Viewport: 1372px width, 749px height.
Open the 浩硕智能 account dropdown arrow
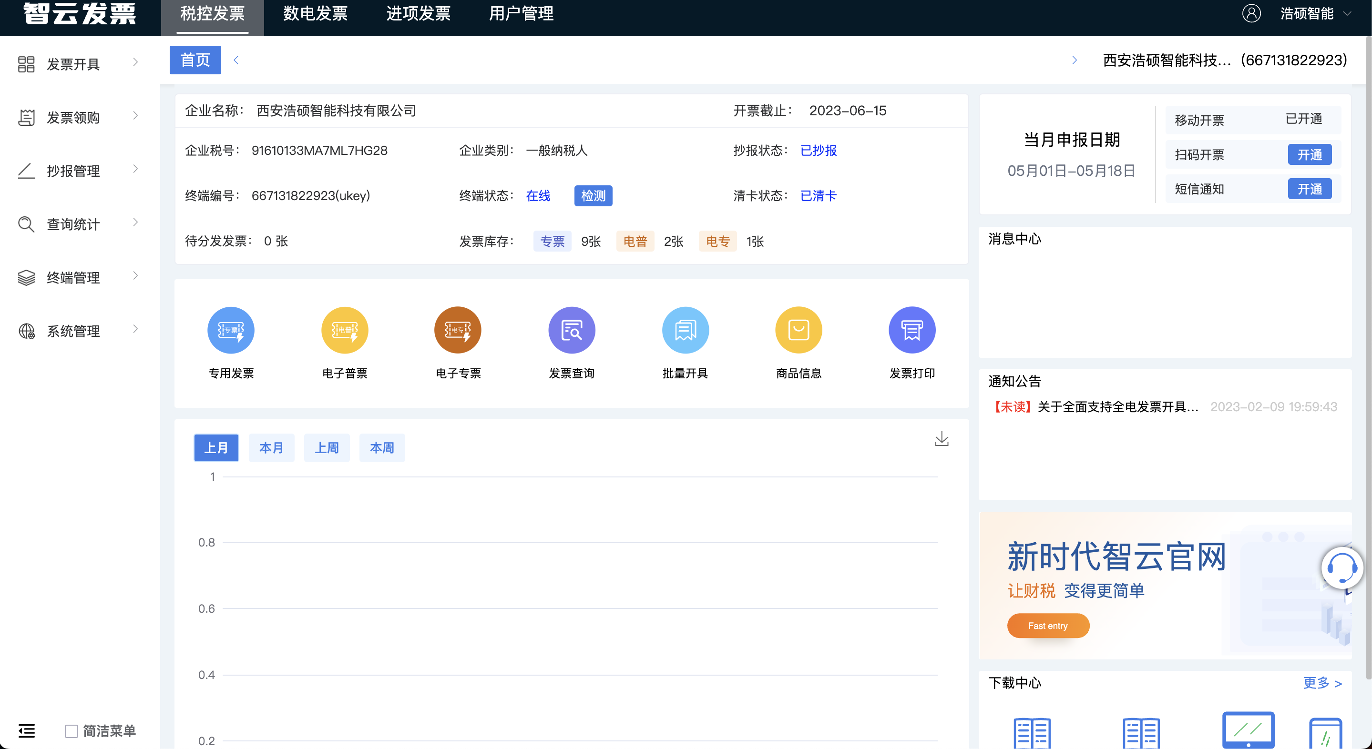click(1347, 14)
